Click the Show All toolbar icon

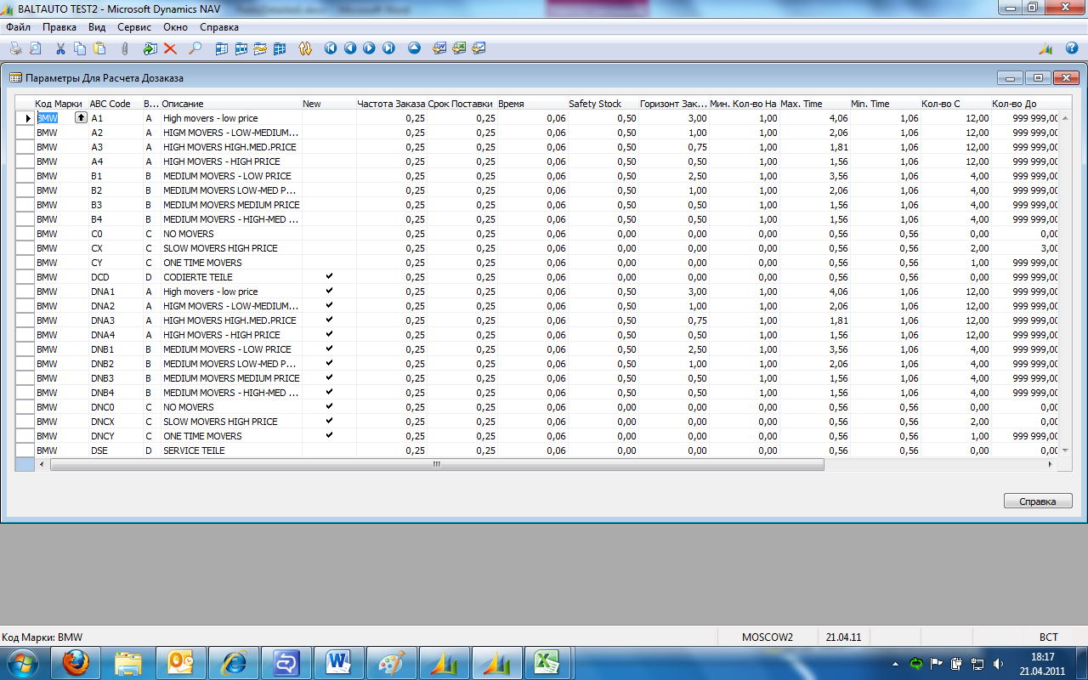pyautogui.click(x=280, y=48)
